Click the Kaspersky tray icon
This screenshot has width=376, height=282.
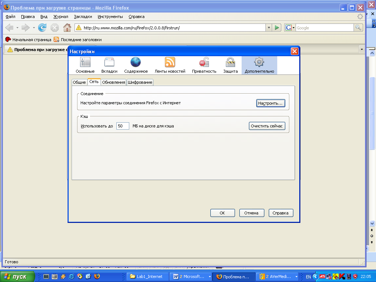click(x=342, y=276)
